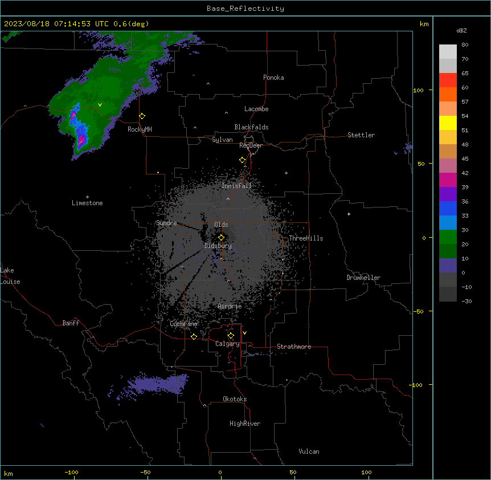The width and height of the screenshot is (491, 480).
Task: Click the RockyMH label
Action: pyautogui.click(x=140, y=129)
